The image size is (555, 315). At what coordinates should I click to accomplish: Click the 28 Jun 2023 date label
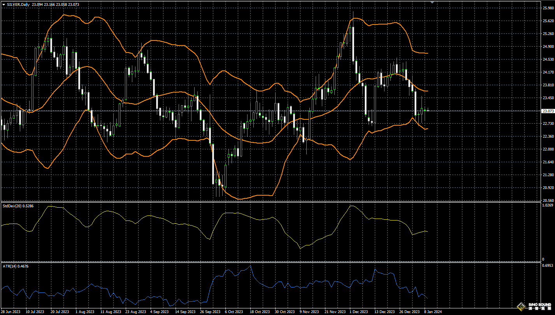[11, 312]
